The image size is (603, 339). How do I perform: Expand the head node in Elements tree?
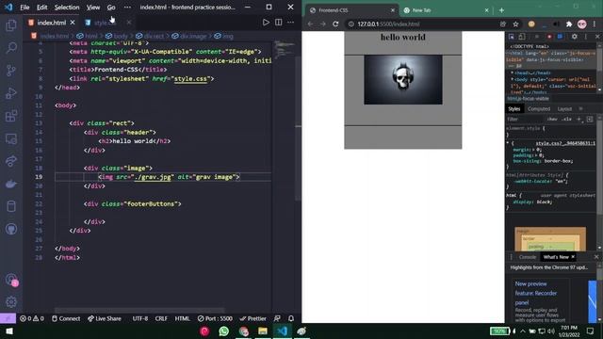(513, 73)
